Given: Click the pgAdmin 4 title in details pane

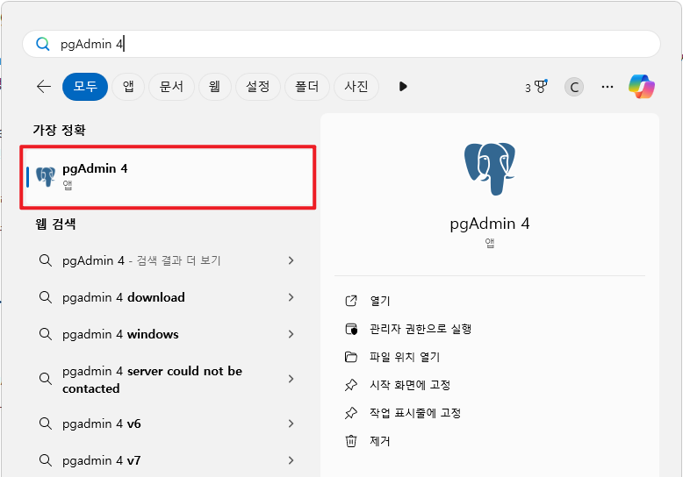Looking at the screenshot, I should (490, 224).
